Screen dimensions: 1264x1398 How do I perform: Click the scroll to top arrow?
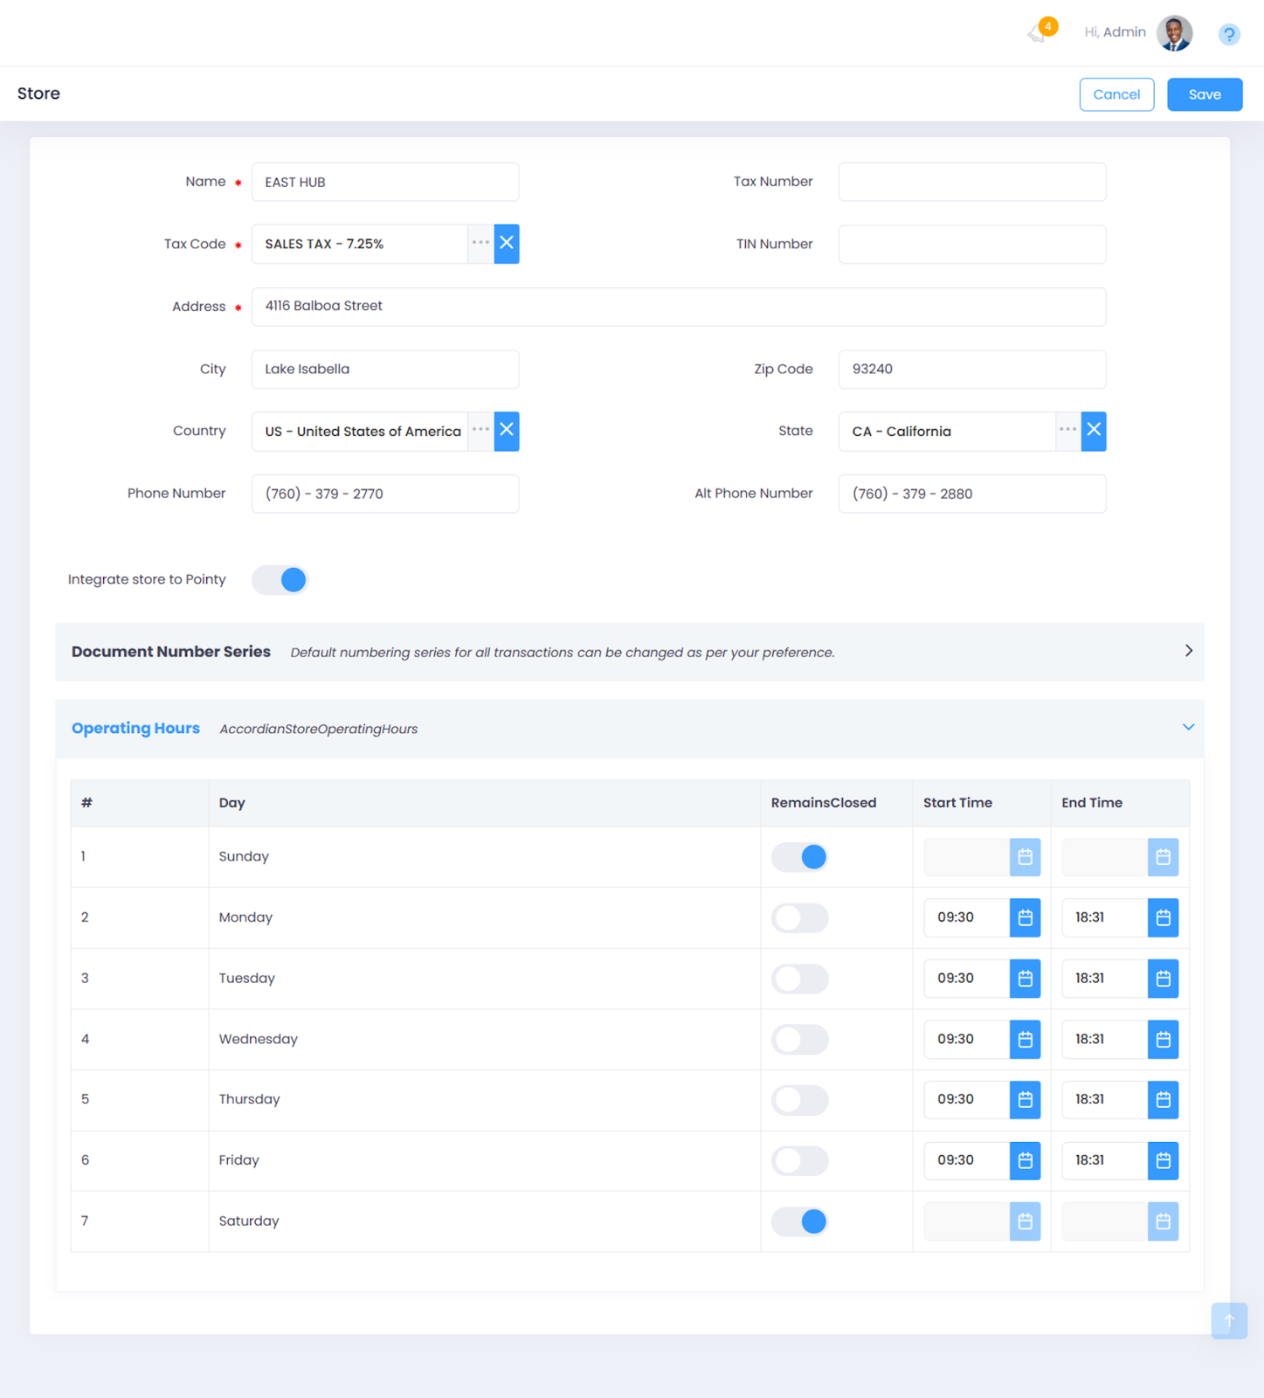pyautogui.click(x=1228, y=1320)
